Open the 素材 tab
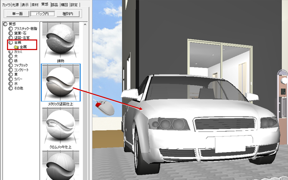 click(x=35, y=5)
